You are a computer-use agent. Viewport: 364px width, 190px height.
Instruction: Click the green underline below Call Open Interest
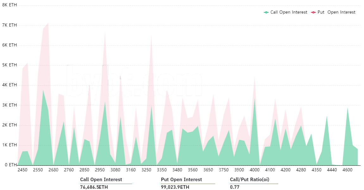(106, 184)
